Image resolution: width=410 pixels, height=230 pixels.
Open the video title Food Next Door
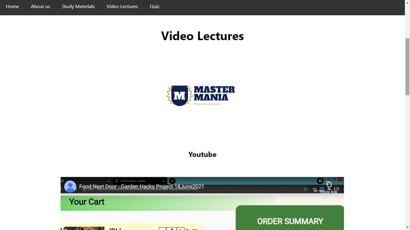141,187
